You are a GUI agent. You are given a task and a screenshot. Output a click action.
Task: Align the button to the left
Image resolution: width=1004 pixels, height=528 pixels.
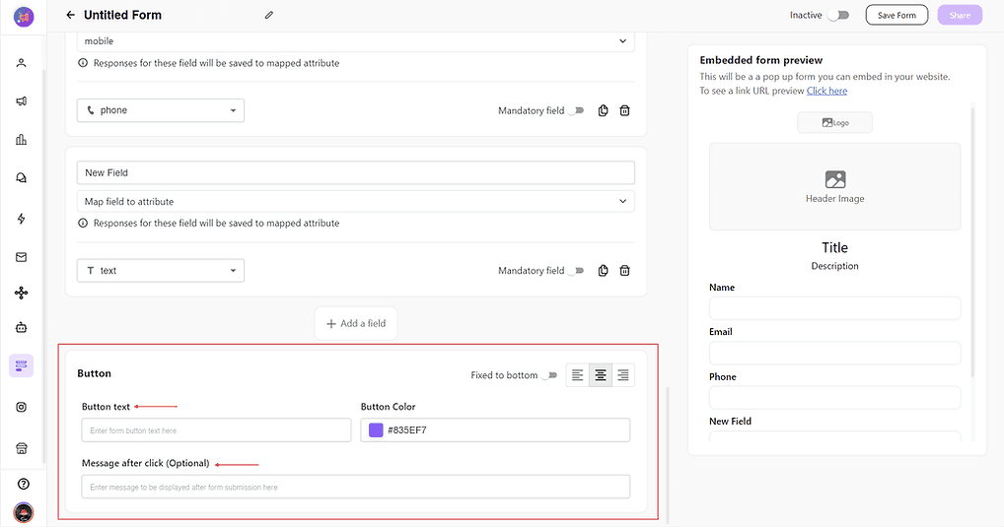[x=578, y=375]
